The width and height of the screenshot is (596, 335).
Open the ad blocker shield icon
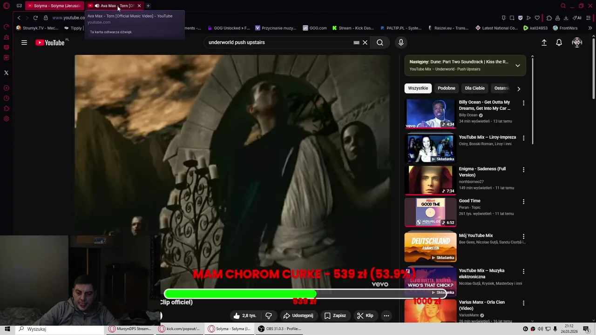point(520,18)
